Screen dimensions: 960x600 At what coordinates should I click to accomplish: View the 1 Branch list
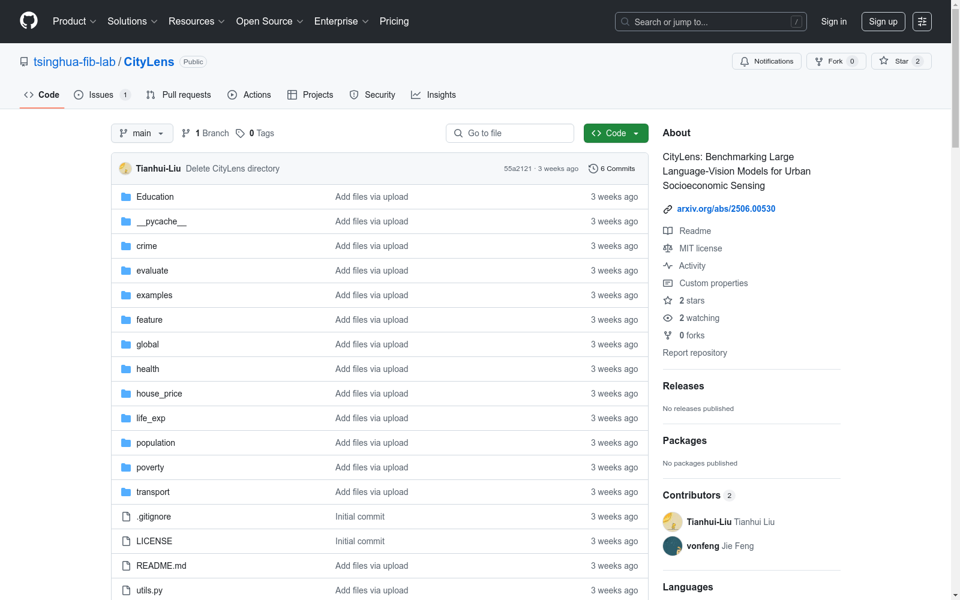206,133
